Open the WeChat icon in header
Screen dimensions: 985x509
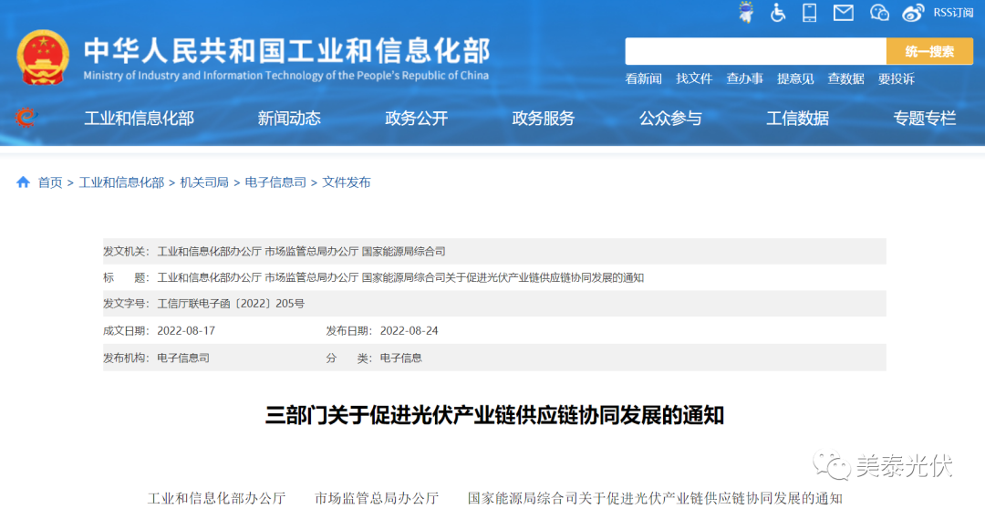[879, 13]
